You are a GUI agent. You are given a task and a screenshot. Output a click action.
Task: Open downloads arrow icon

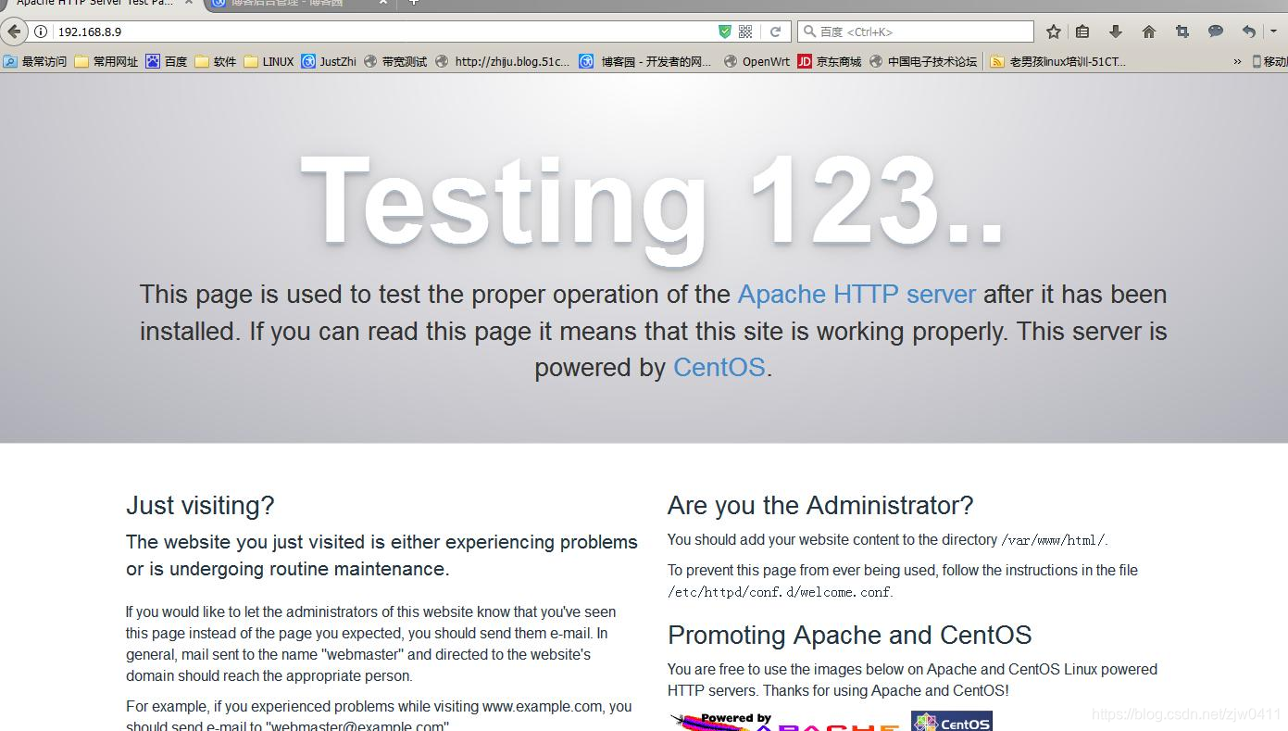[x=1116, y=32]
